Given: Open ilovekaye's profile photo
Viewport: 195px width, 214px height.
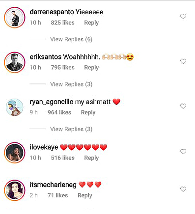Looking at the screenshot, I should pyautogui.click(x=15, y=153).
